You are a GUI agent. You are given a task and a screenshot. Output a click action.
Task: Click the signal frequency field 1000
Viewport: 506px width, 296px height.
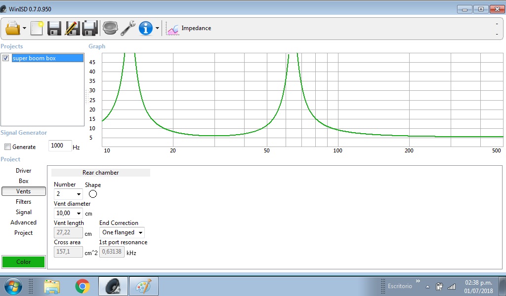60,146
